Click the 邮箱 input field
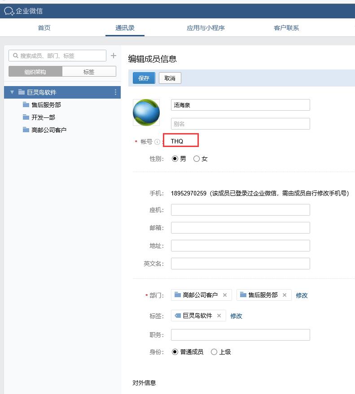The width and height of the screenshot is (355, 394). (240, 228)
